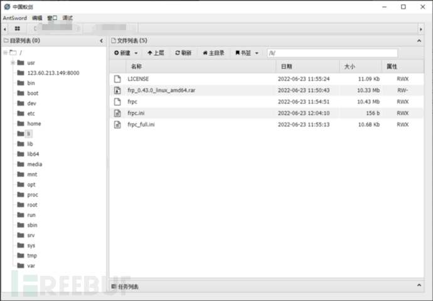Click the 书签 bookmark button

click(x=243, y=53)
